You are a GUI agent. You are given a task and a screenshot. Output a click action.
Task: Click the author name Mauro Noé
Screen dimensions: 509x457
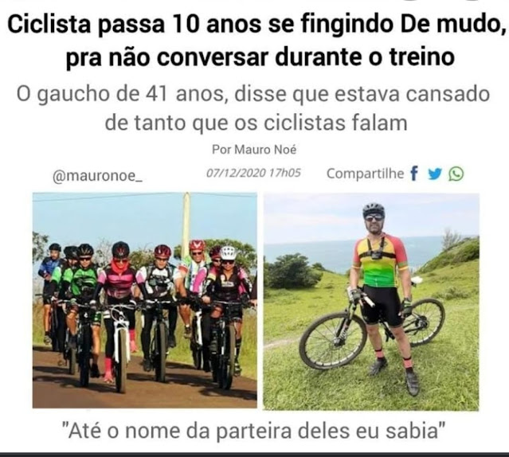[x=265, y=150]
